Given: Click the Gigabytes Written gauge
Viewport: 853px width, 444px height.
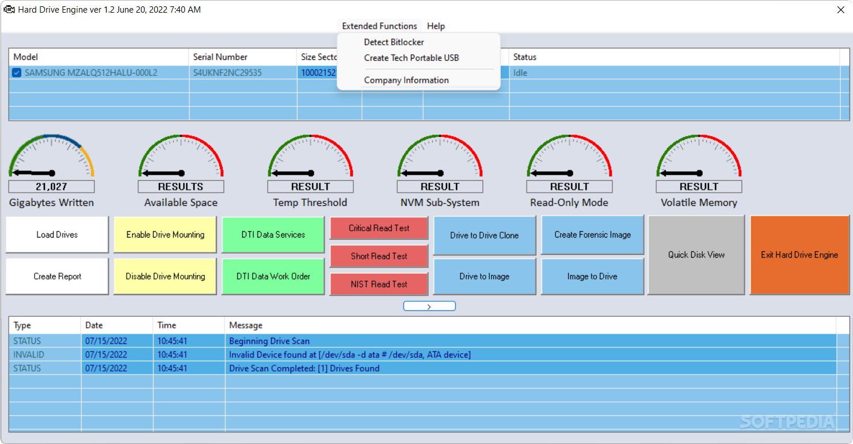Looking at the screenshot, I should [51, 156].
